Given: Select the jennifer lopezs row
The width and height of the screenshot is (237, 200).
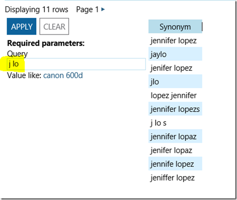Looking at the screenshot, I should coord(175,109).
